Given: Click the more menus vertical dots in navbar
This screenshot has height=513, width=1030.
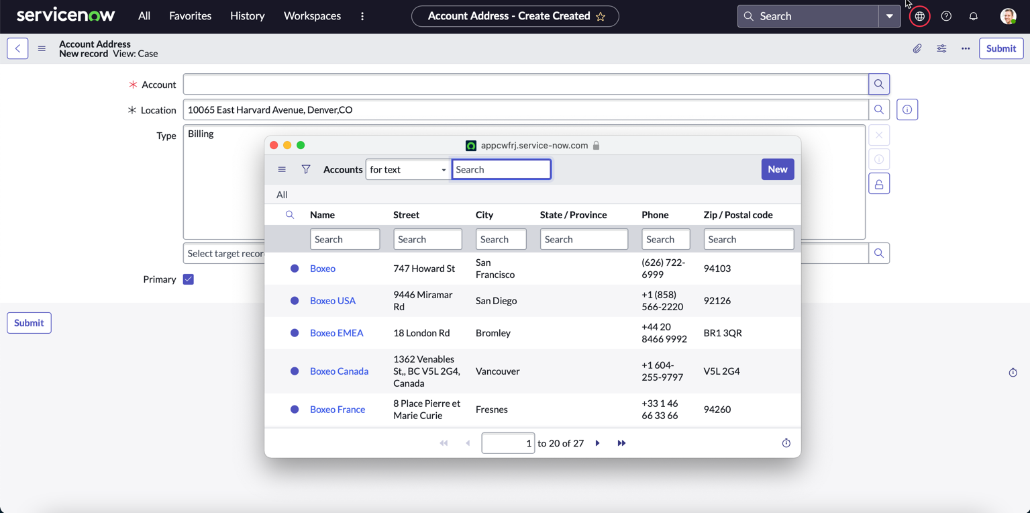Looking at the screenshot, I should pos(362,16).
